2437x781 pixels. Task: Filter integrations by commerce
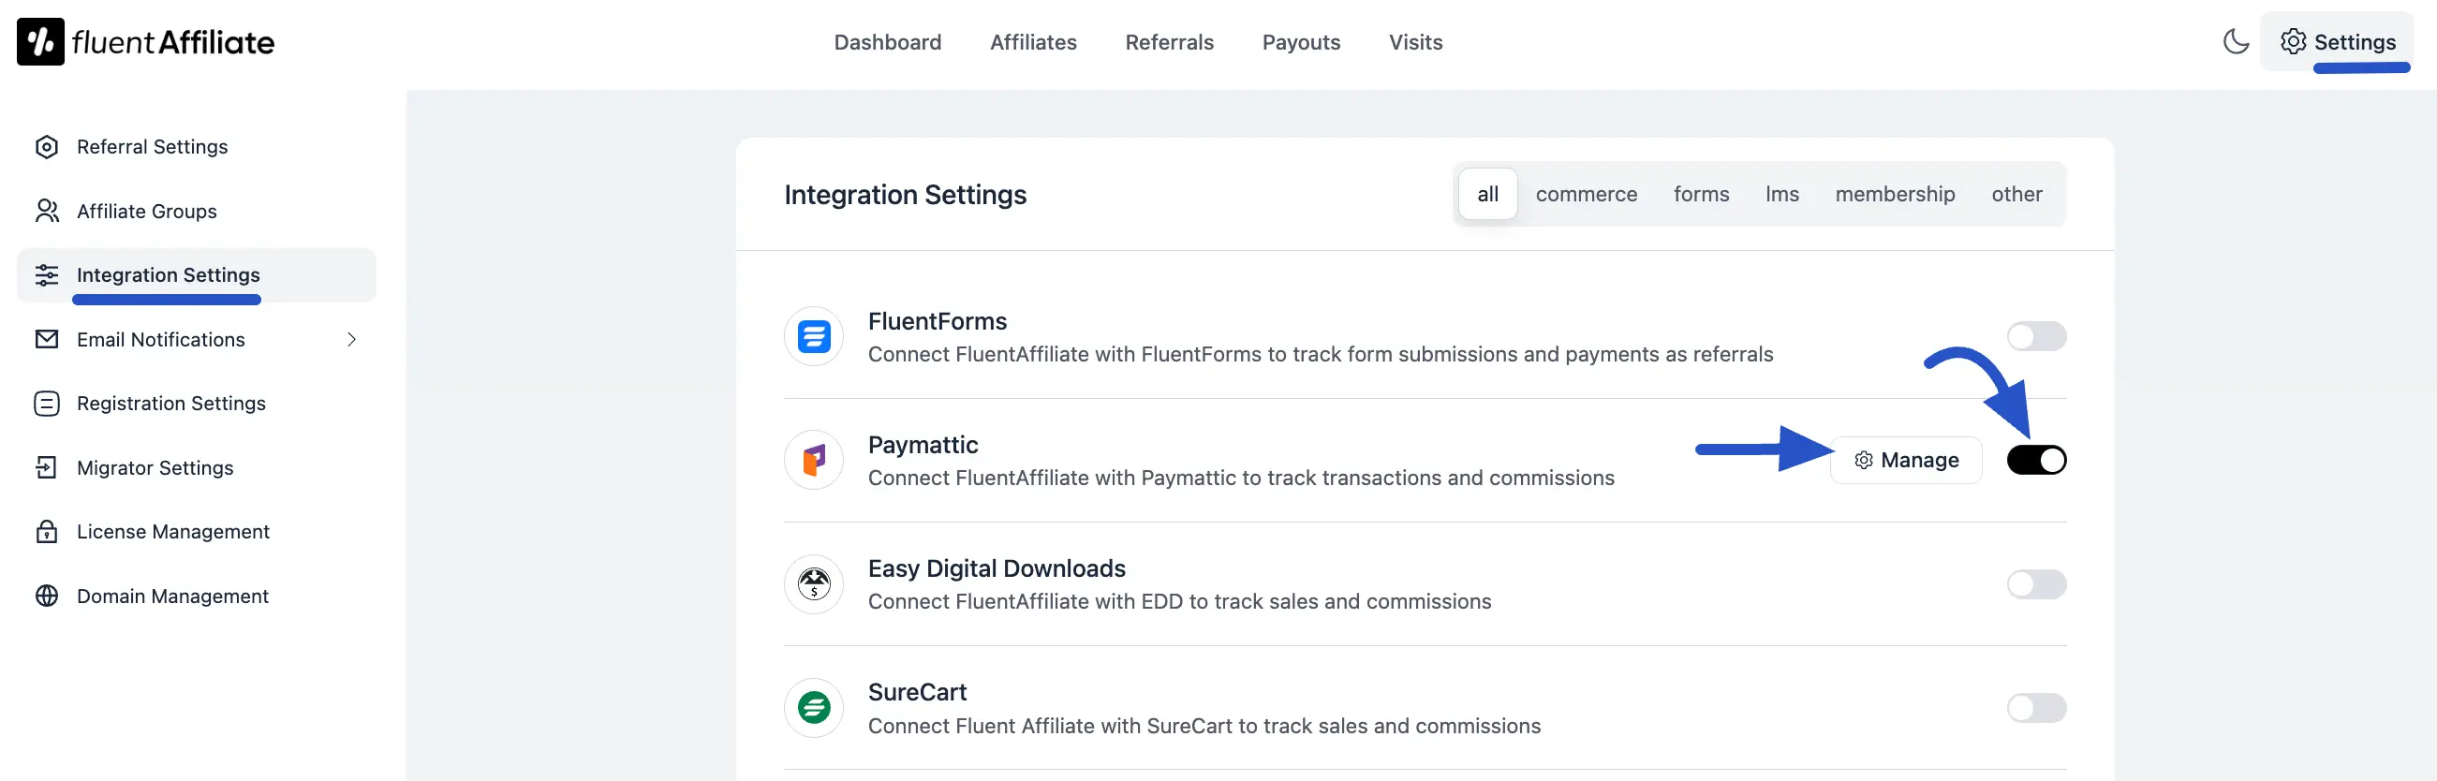pyautogui.click(x=1586, y=194)
